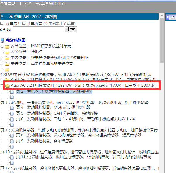Open 400 W 或 600 W 风扇控制装置 entry
This screenshot has height=173, width=176.
point(76,75)
